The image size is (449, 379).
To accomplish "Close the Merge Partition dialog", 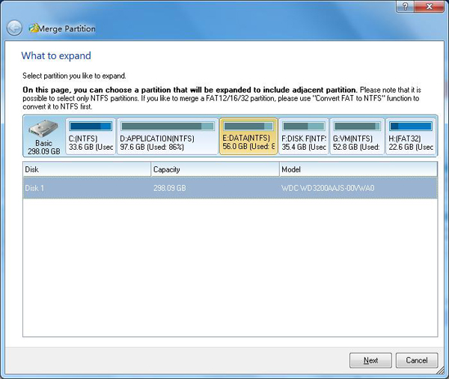I will coord(429,6).
